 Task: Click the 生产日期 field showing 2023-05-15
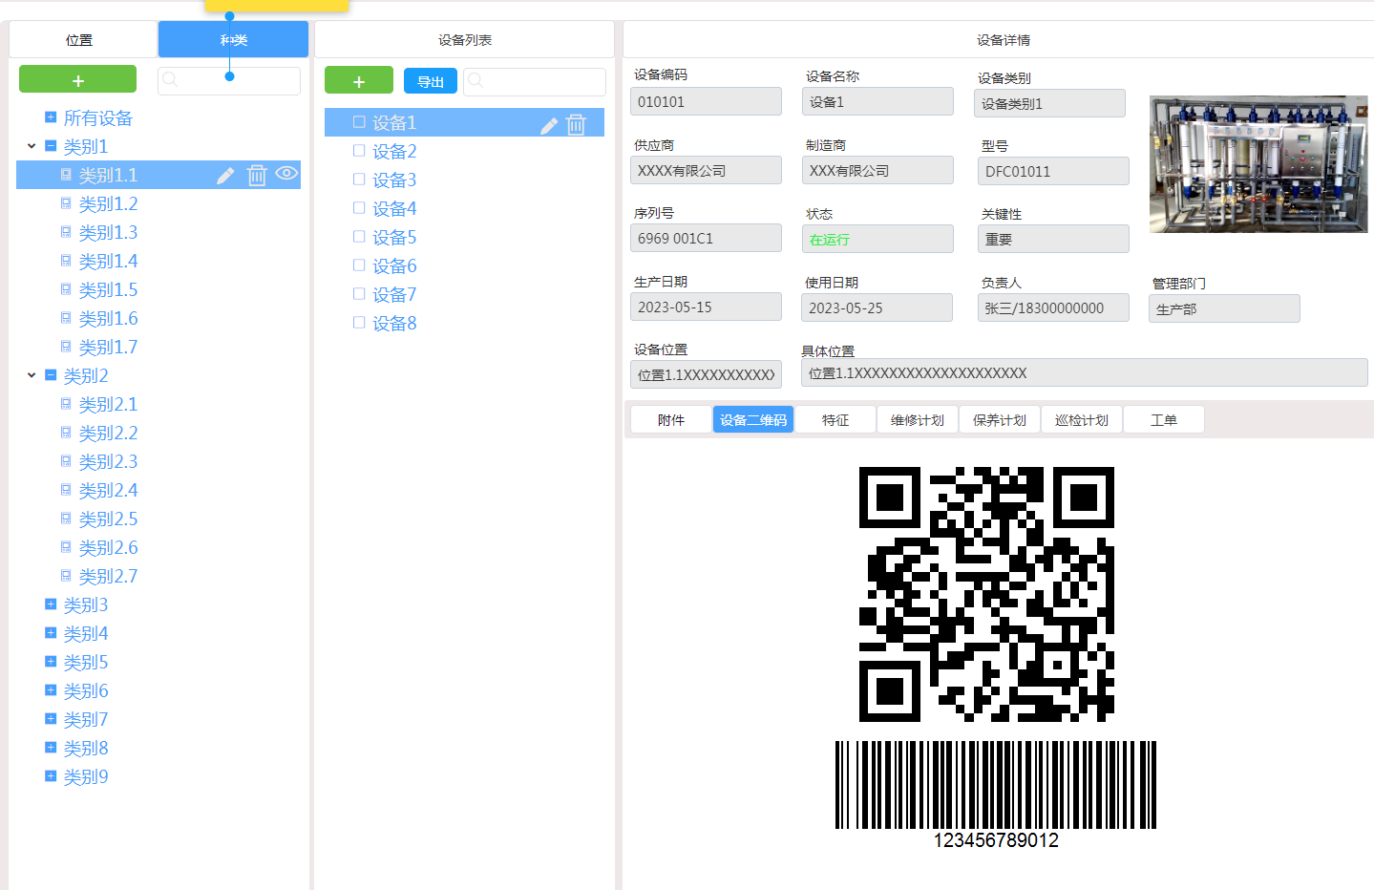[x=706, y=307]
